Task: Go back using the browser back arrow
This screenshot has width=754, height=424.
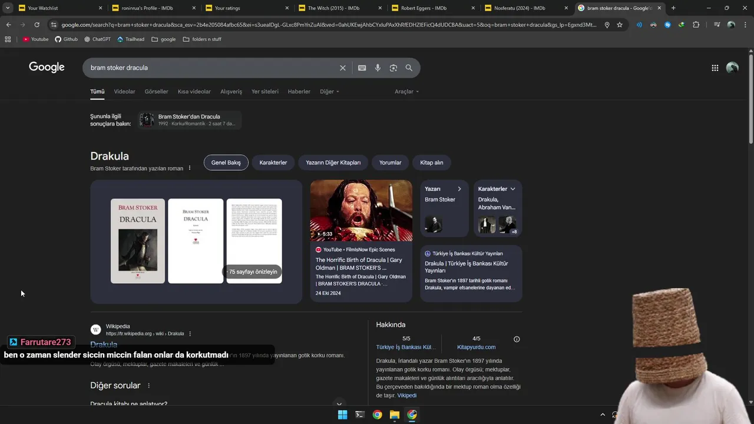Action: pyautogui.click(x=8, y=25)
